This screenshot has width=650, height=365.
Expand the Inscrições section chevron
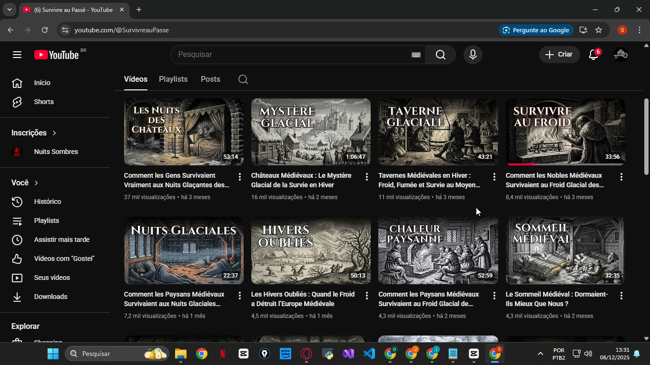pos(54,133)
